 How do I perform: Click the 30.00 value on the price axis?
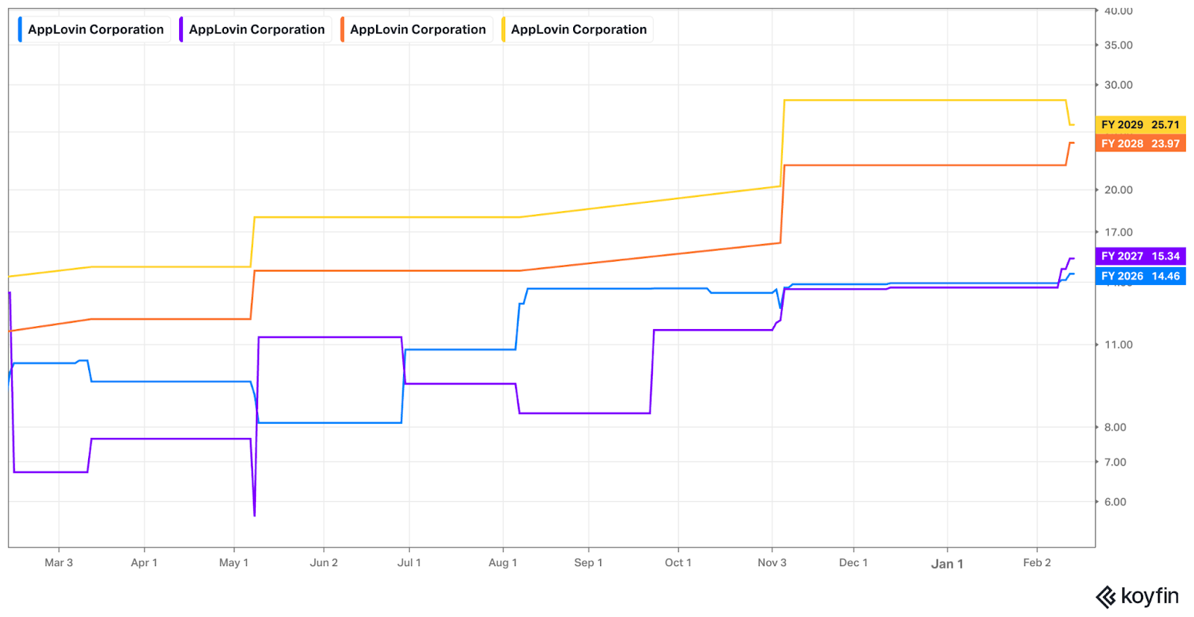[1118, 85]
